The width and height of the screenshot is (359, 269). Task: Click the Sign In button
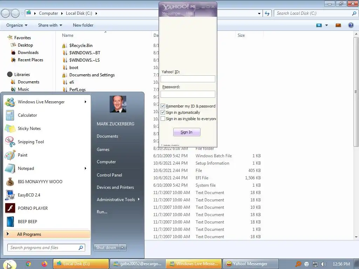(187, 132)
